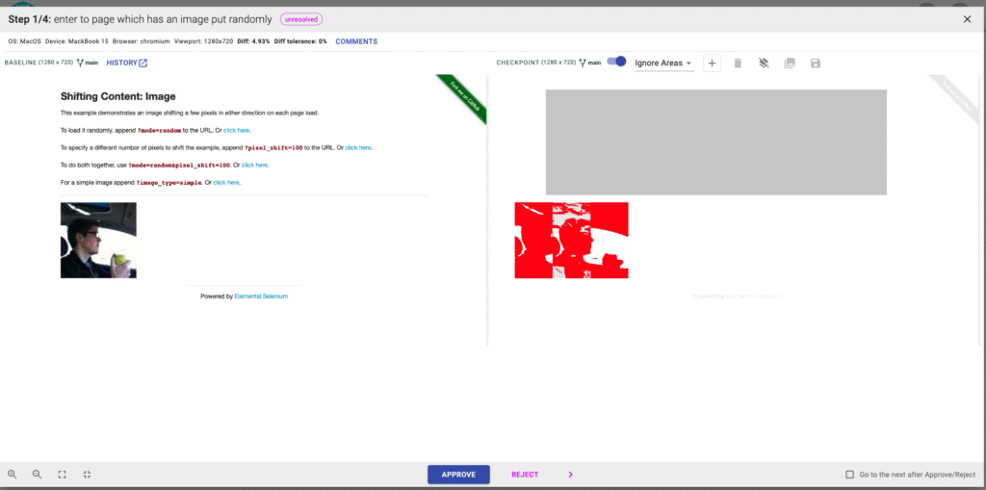986x490 pixels.
Task: Click the image collection icon
Action: 790,64
